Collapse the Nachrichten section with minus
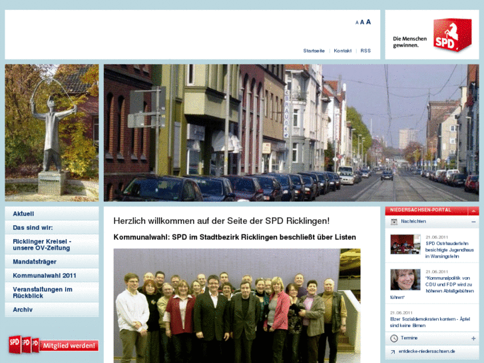This screenshot has height=363, width=484. tap(473, 222)
